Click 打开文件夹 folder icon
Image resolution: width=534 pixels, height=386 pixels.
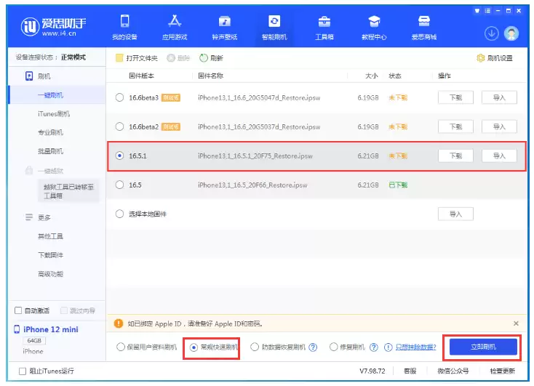(119, 58)
